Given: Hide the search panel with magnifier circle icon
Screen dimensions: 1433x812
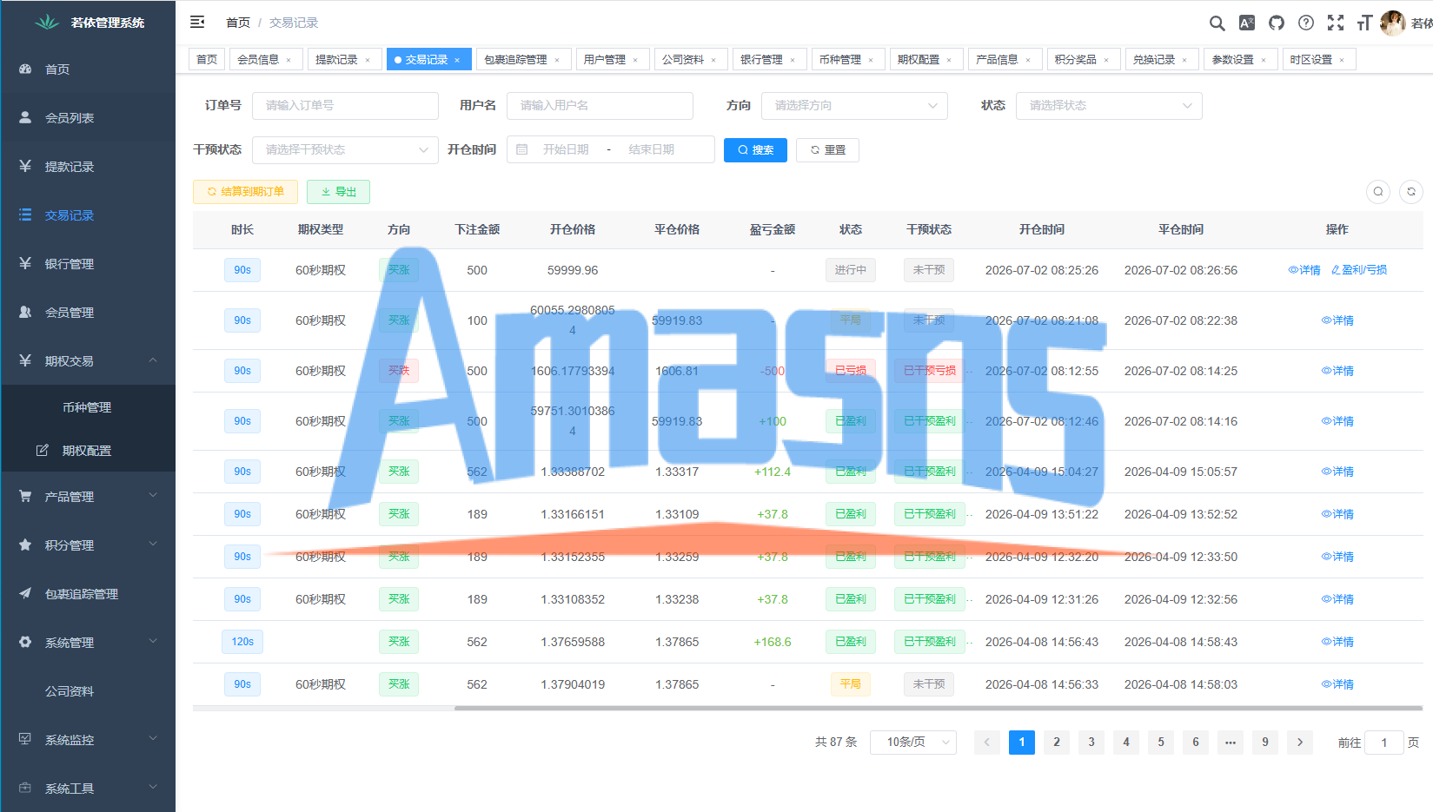Looking at the screenshot, I should pos(1378,192).
